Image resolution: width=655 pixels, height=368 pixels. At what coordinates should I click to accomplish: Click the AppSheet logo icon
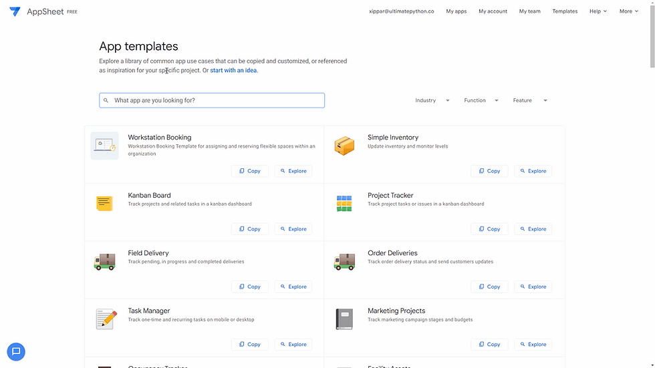(15, 11)
